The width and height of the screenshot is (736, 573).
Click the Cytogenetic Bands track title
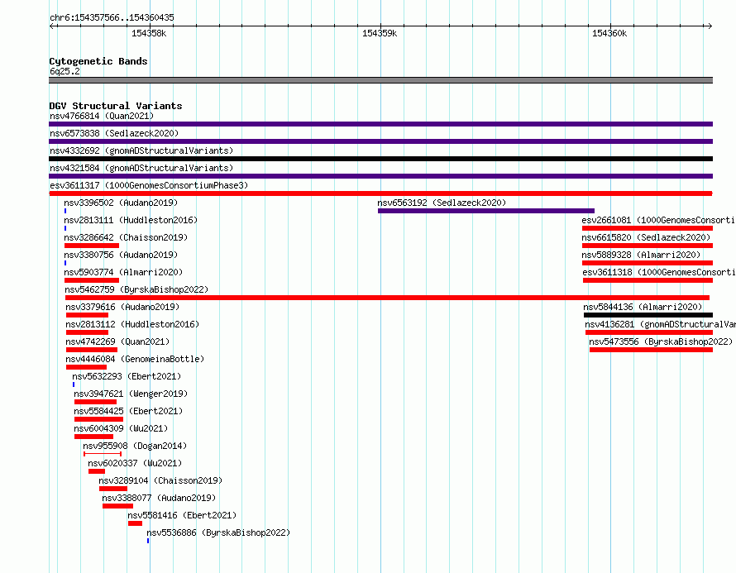click(98, 61)
